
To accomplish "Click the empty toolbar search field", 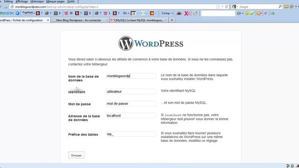I will tap(218, 13).
